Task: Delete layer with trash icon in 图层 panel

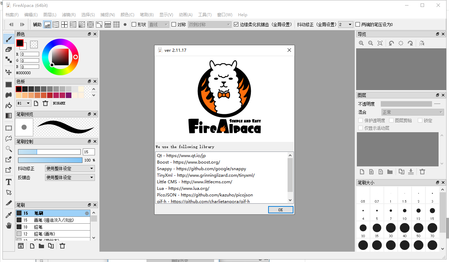Action: pos(422,172)
